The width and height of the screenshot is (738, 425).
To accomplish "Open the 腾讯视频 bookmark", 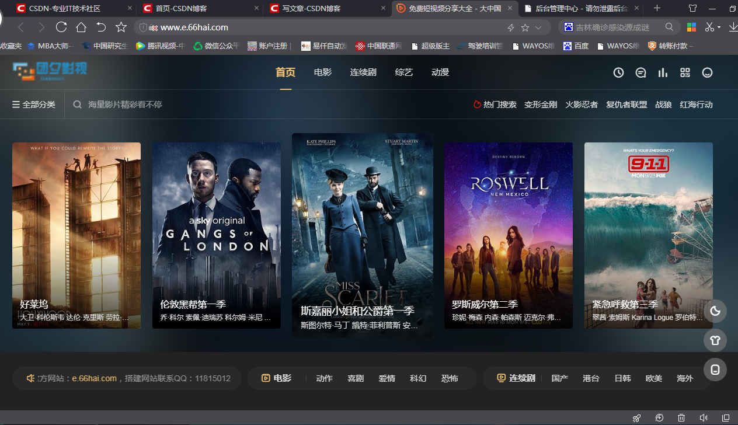I will pos(161,46).
